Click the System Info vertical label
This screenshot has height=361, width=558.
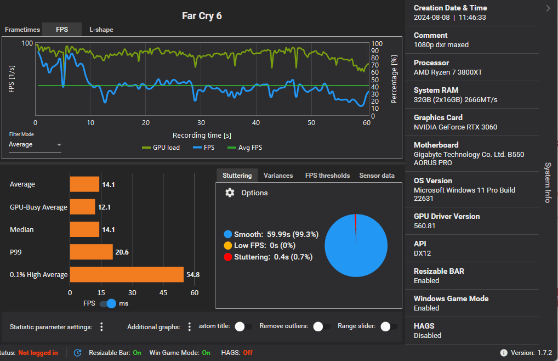tap(548, 183)
